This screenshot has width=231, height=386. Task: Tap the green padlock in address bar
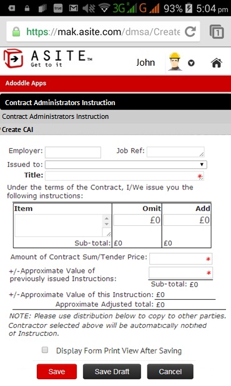[x=16, y=31]
